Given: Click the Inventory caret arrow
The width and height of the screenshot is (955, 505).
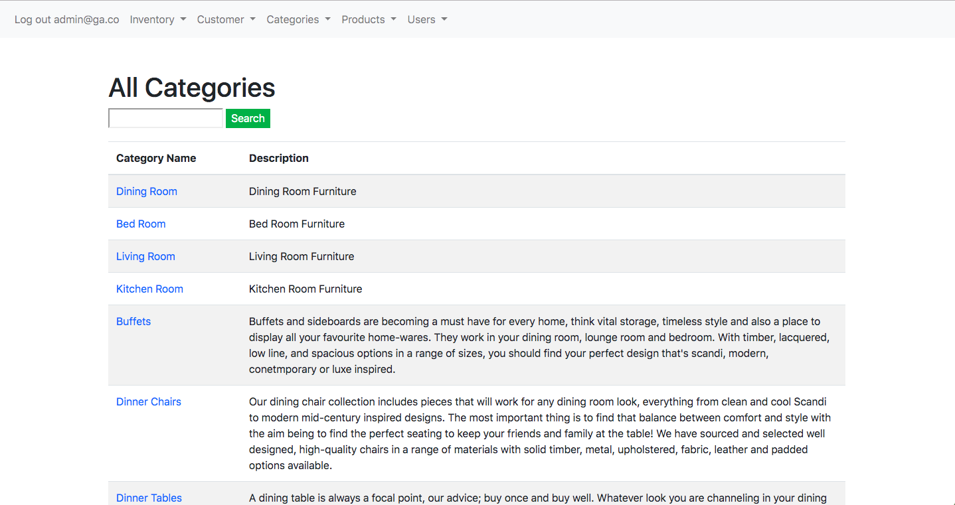Looking at the screenshot, I should click(x=185, y=19).
